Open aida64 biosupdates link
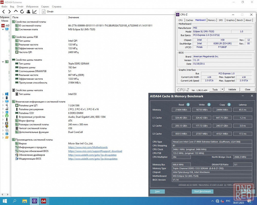This screenshot has height=205, width=257. [x=93, y=159]
